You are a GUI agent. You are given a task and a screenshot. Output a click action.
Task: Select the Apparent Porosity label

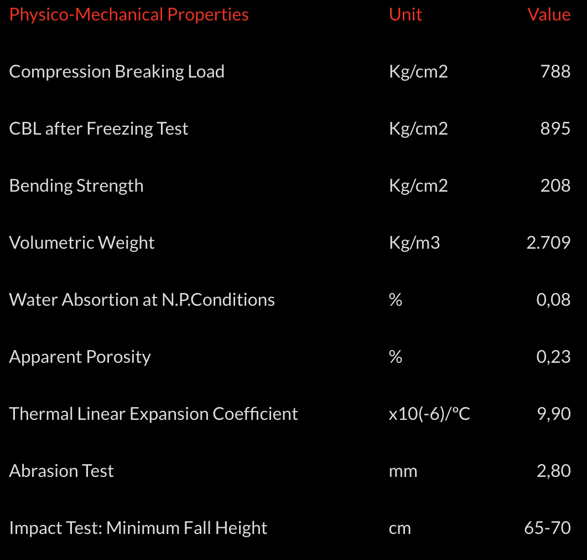(80, 357)
